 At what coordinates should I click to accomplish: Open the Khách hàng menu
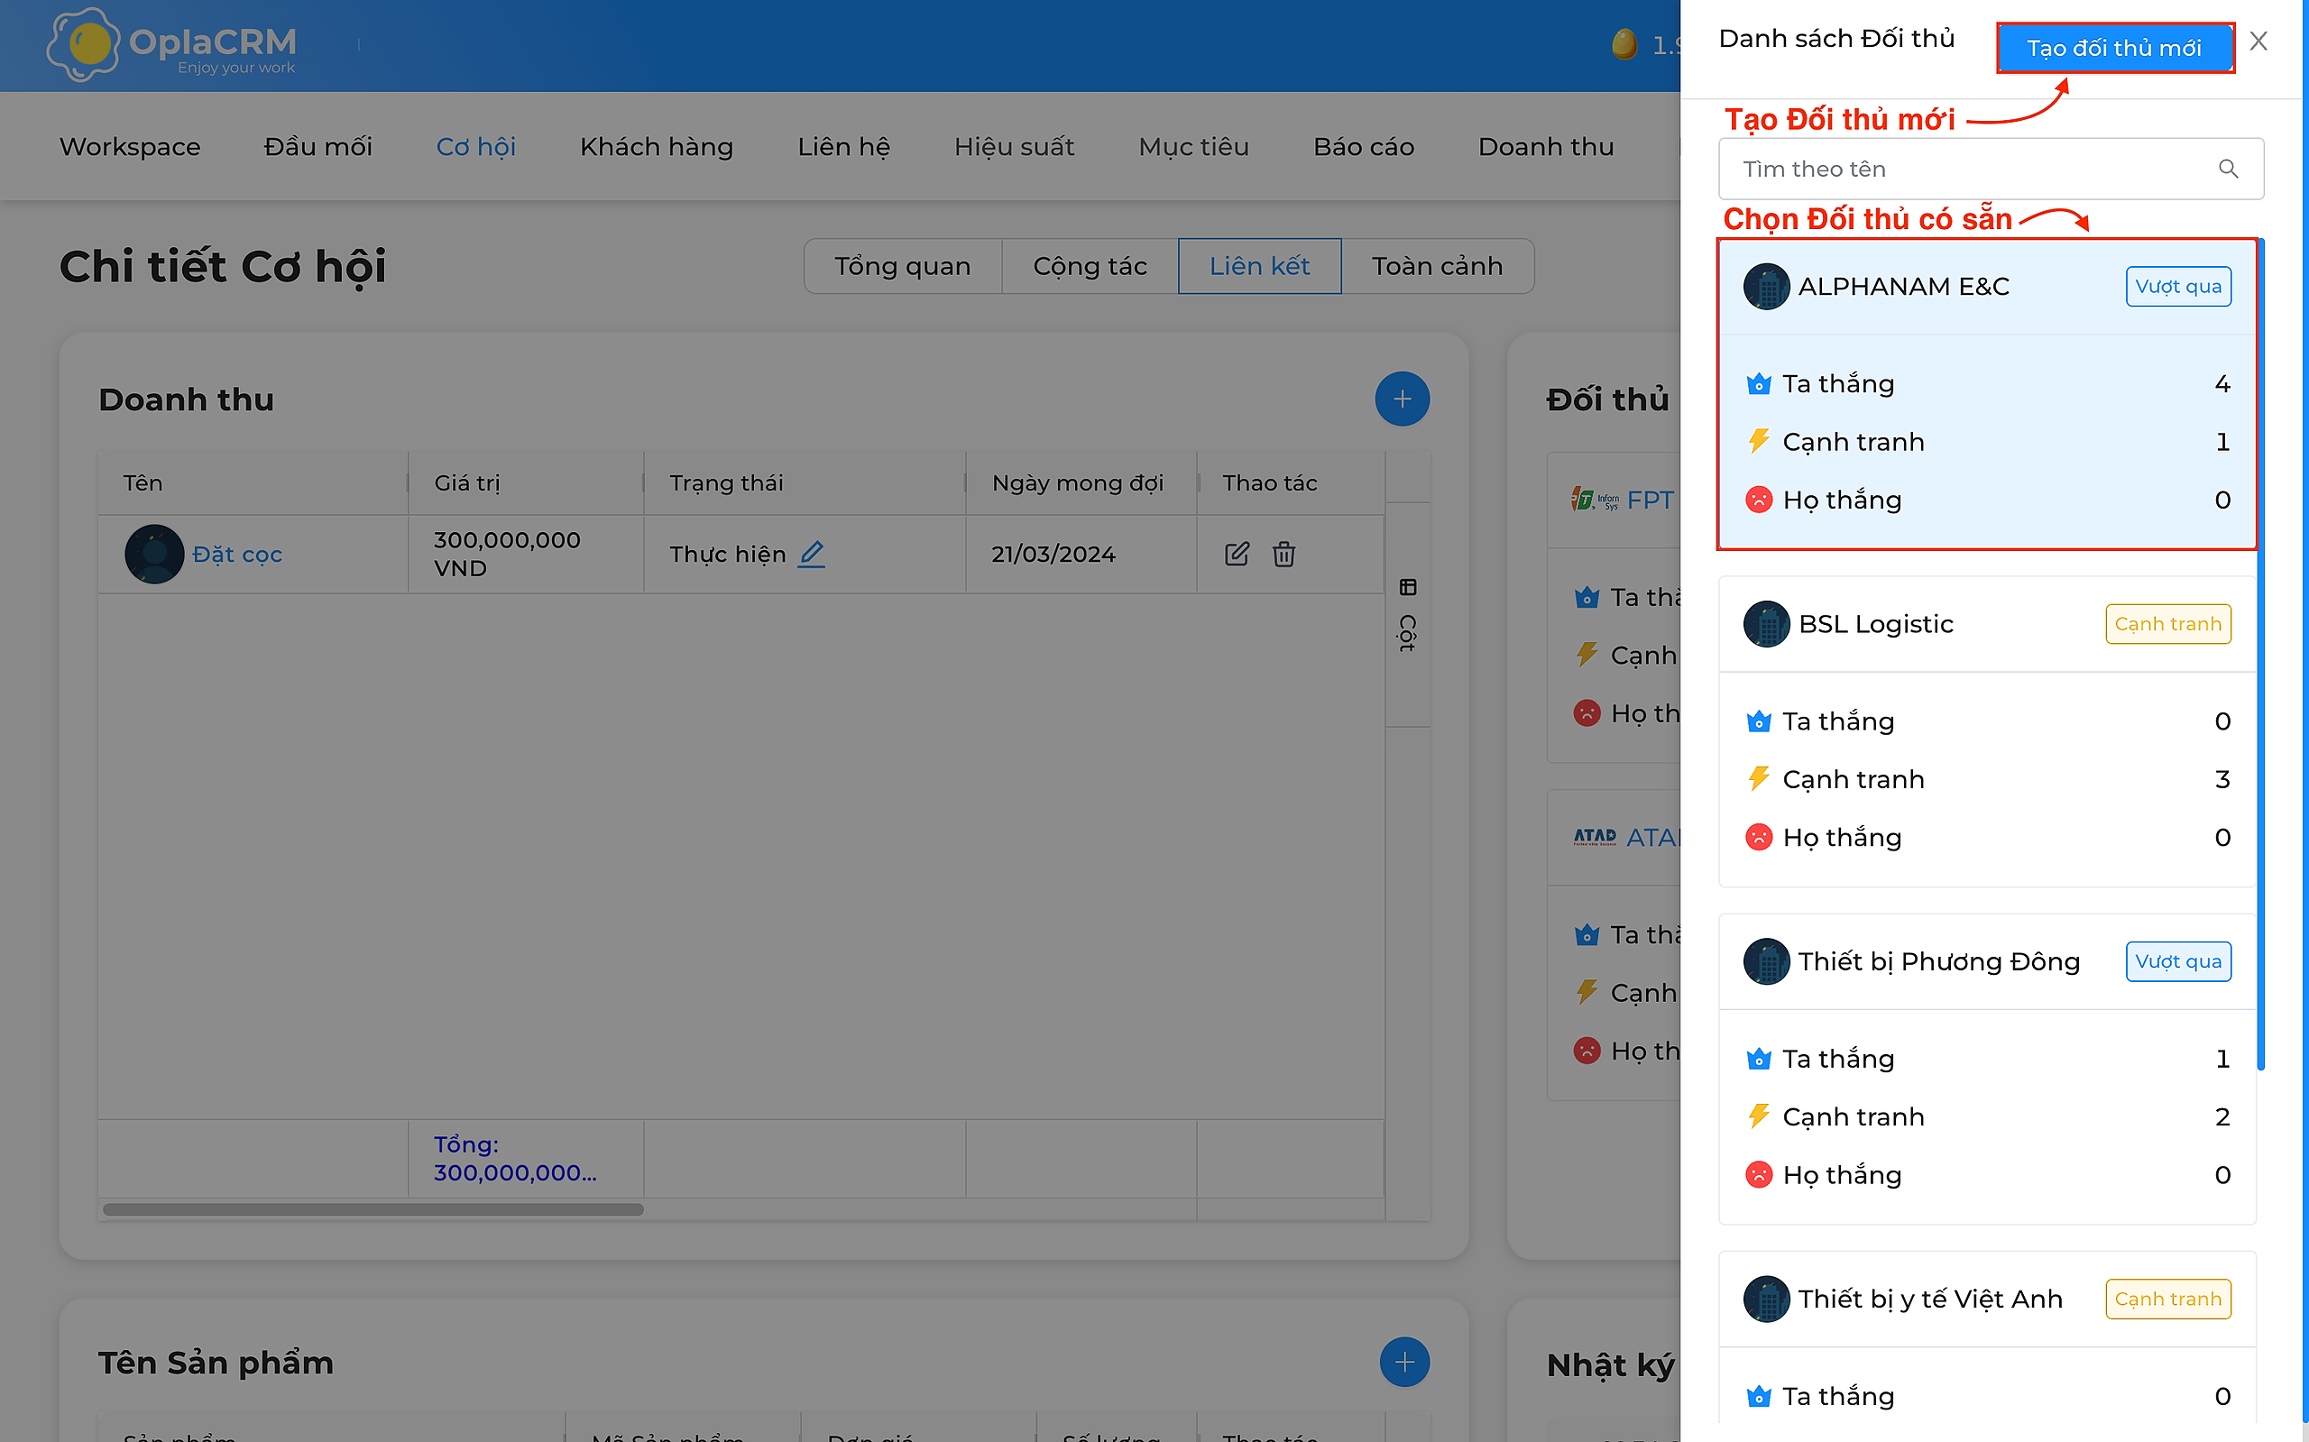pos(657,147)
